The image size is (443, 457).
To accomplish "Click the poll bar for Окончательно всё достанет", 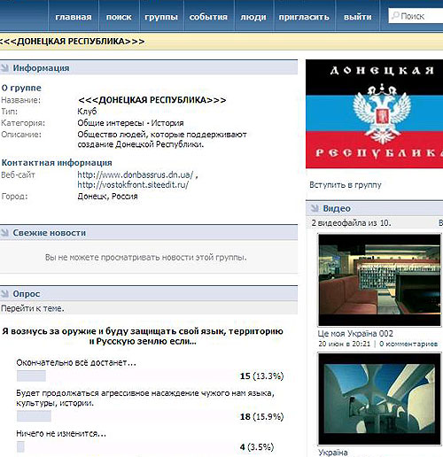I will pyautogui.click(x=31, y=376).
